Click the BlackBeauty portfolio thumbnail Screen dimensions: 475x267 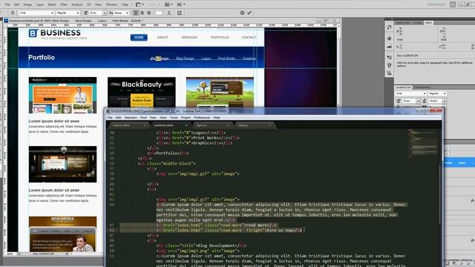tap(142, 92)
